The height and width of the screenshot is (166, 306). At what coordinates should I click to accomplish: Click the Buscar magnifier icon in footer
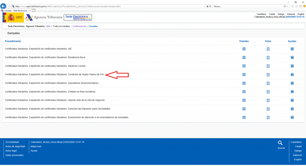point(280,143)
